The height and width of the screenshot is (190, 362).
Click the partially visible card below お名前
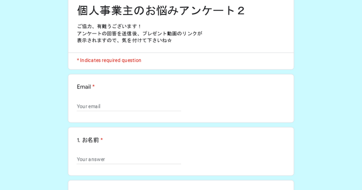(181, 186)
